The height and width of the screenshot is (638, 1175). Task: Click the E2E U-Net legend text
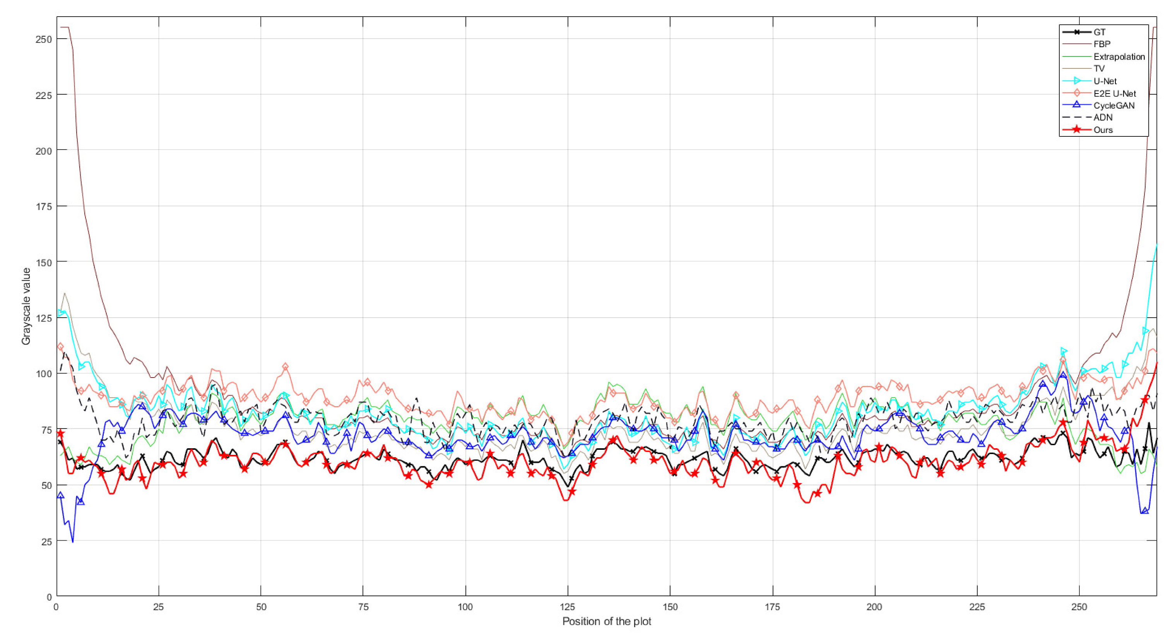[1115, 93]
